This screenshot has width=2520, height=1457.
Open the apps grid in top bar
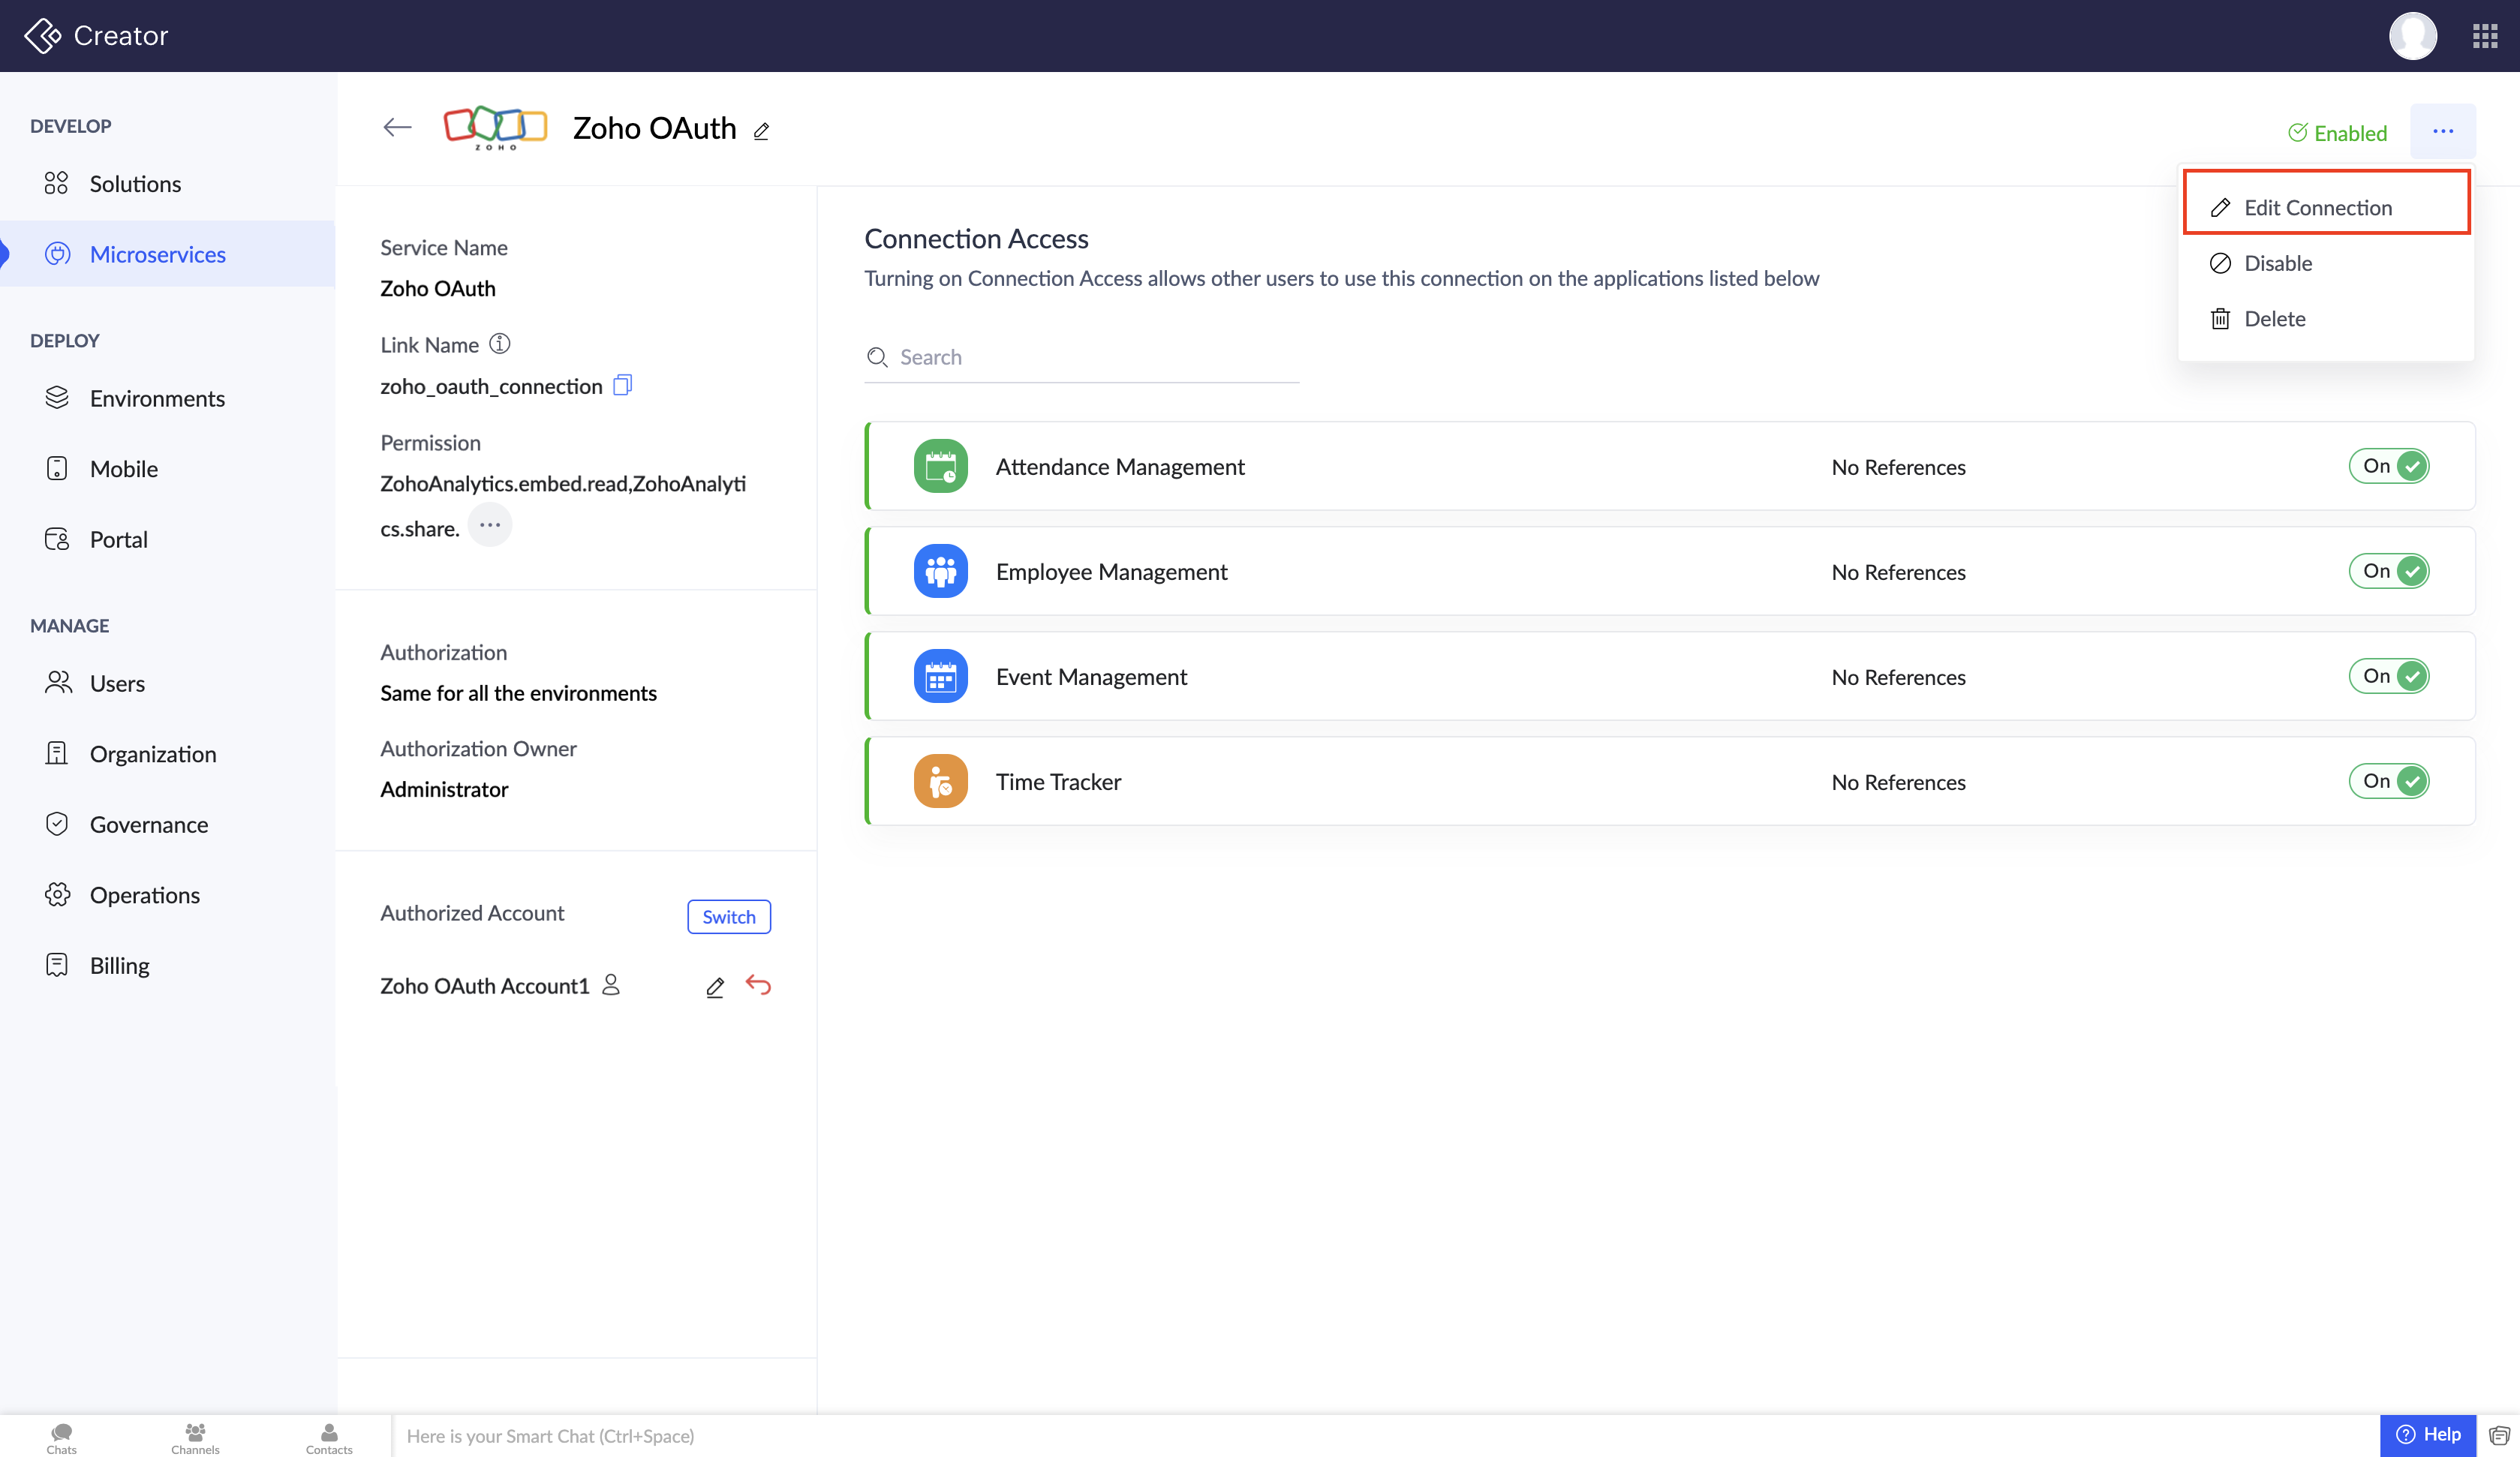pos(2484,36)
